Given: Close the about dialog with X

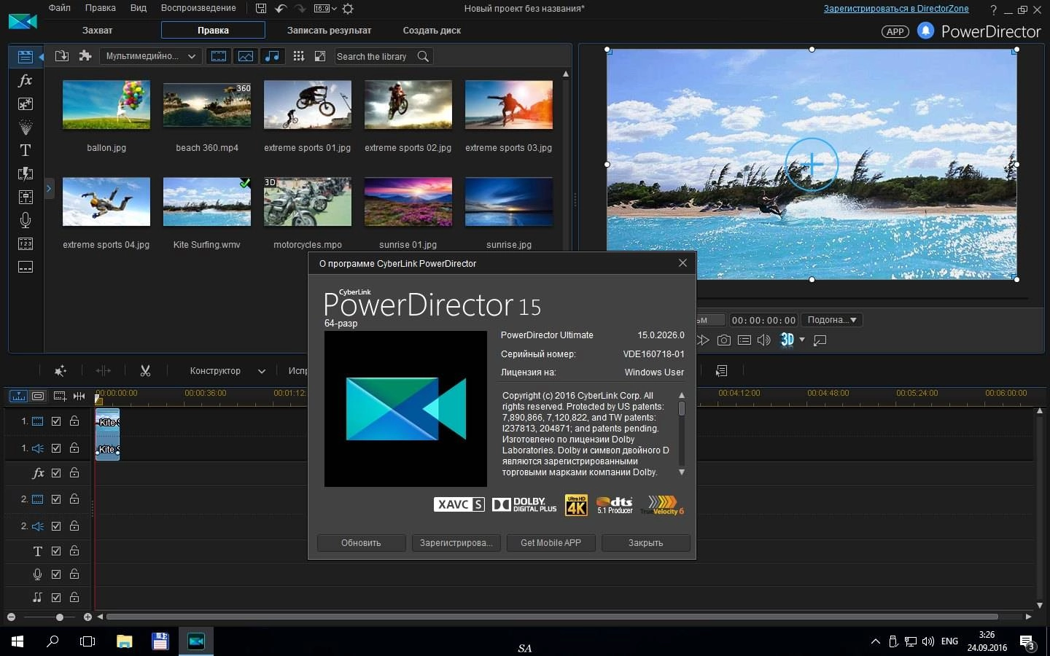Looking at the screenshot, I should [x=682, y=263].
